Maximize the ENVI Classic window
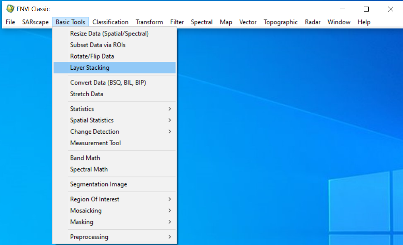The image size is (403, 245). point(366,9)
